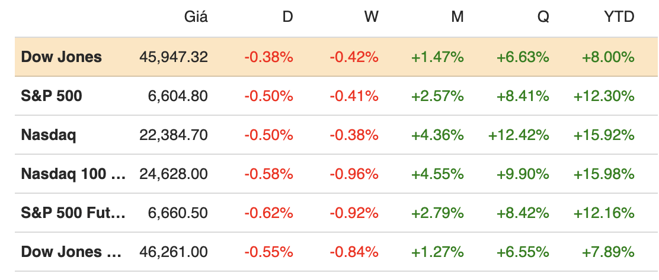Click the W weekly column header
Image resolution: width=659 pixels, height=280 pixels.
pyautogui.click(x=371, y=17)
